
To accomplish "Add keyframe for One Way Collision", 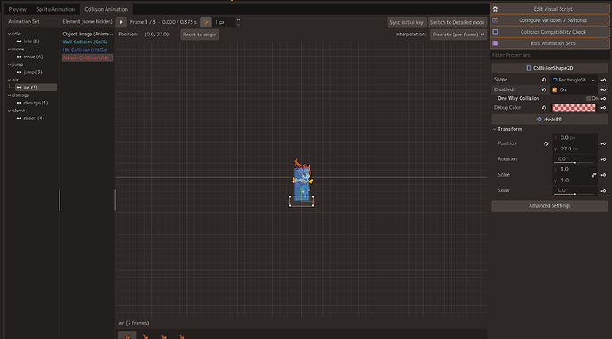I will [x=603, y=98].
